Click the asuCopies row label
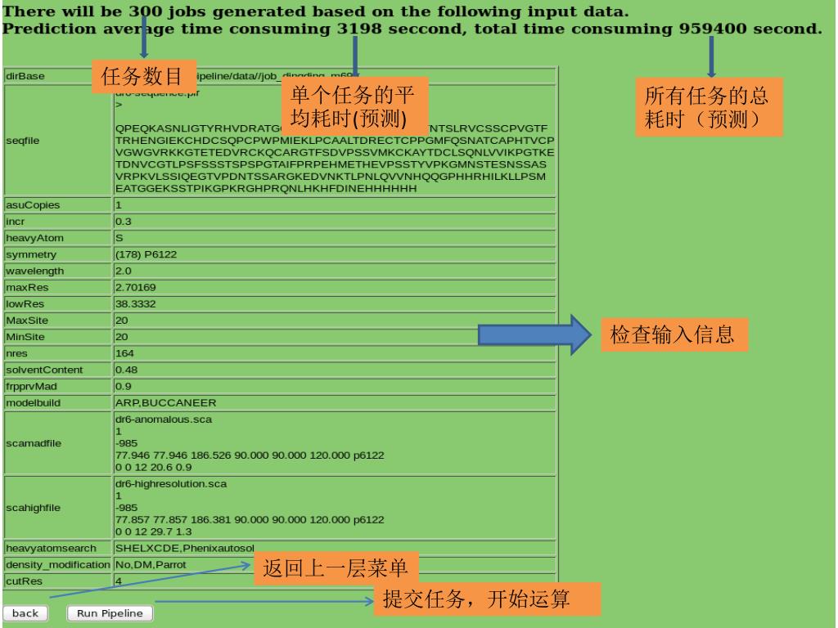This screenshot has width=838, height=628. 33,205
